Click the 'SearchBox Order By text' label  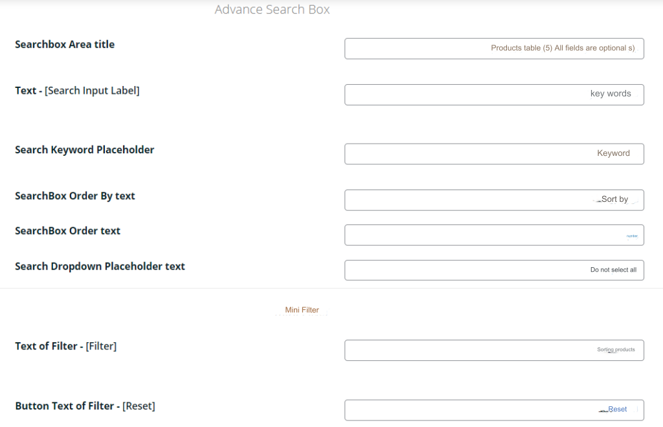coord(75,196)
